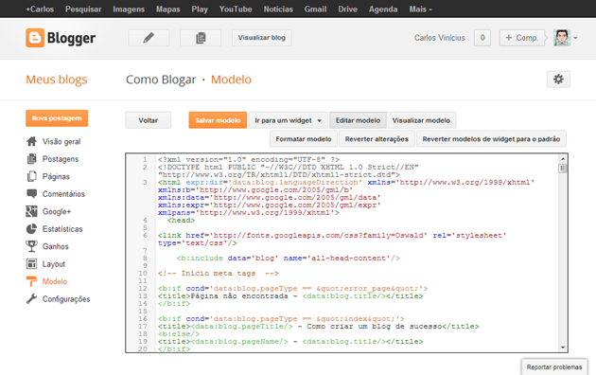Click the Comentários speech bubble icon
This screenshot has height=375, width=596.
point(31,193)
